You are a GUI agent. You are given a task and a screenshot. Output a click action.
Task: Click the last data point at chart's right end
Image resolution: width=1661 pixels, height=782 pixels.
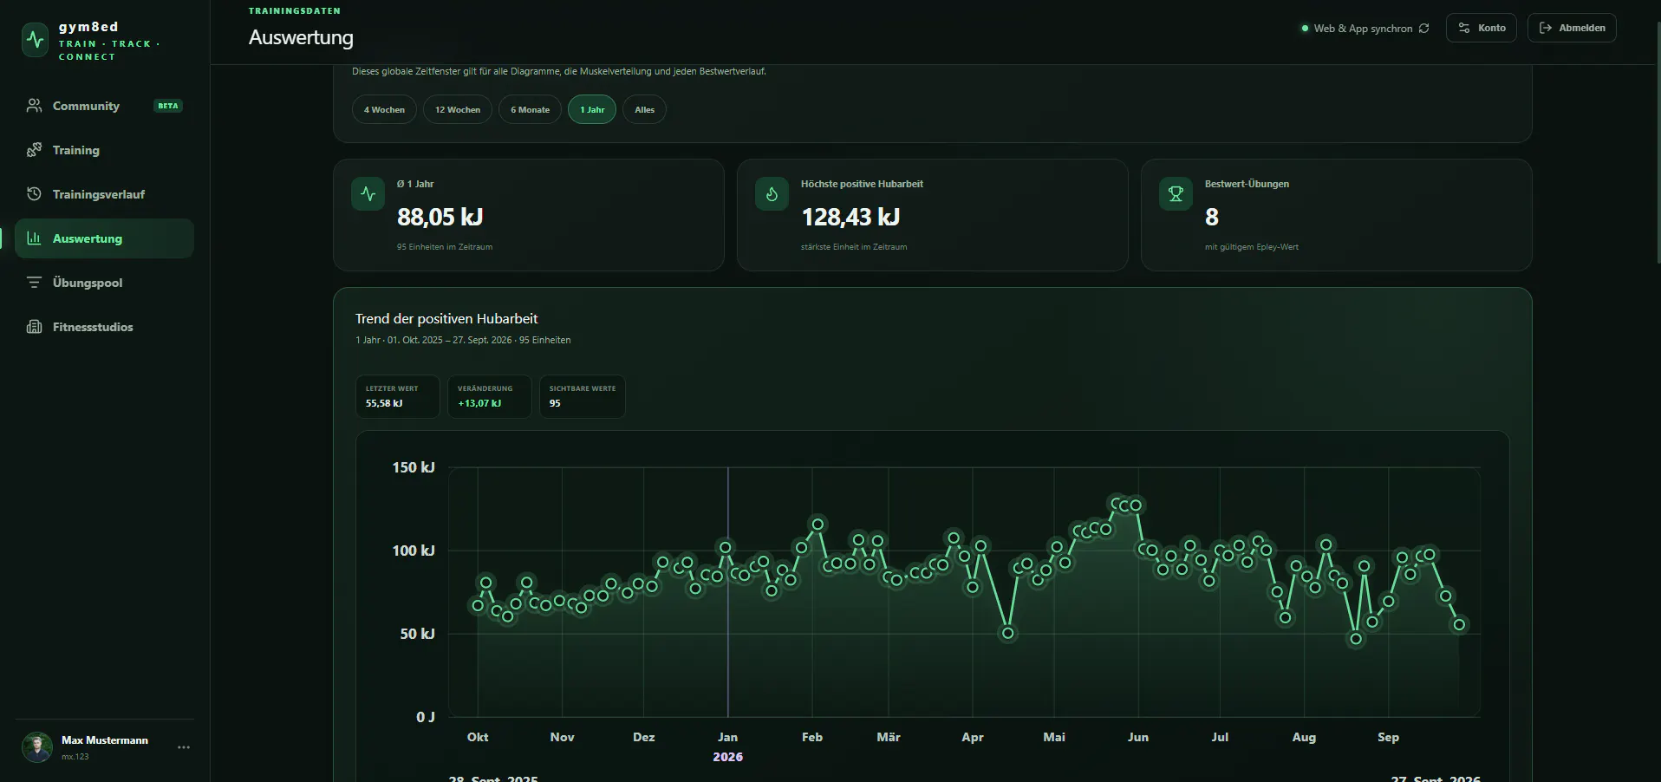(x=1459, y=624)
